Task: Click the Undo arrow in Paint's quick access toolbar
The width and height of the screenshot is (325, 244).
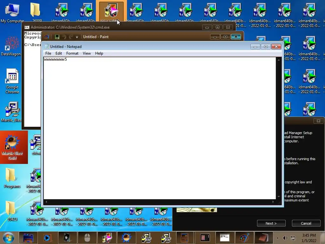Action: [x=64, y=37]
